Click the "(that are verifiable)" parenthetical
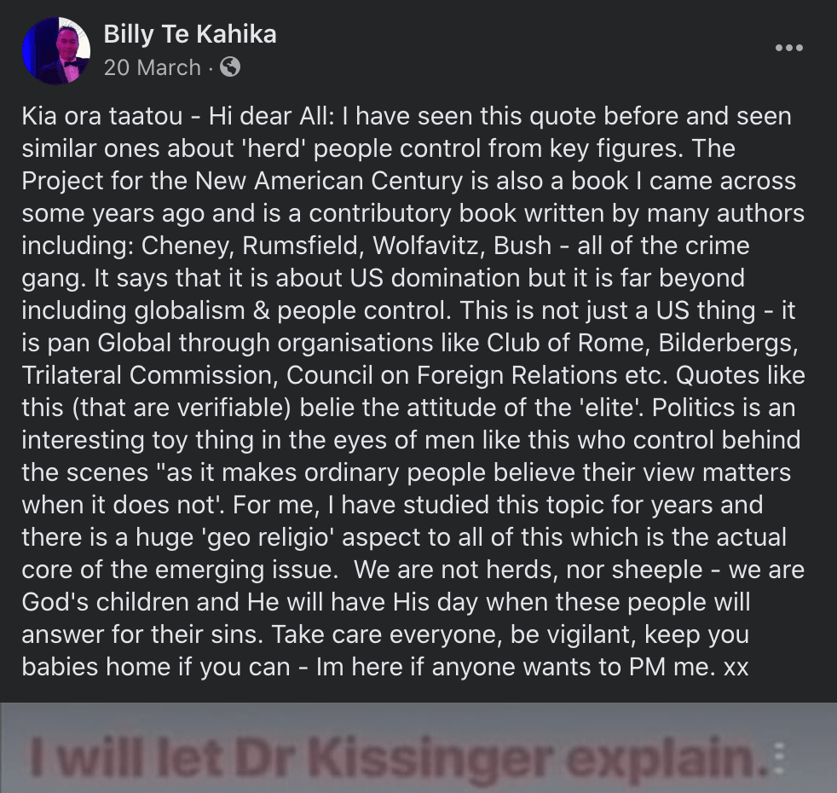This screenshot has width=837, height=793. pos(185,408)
